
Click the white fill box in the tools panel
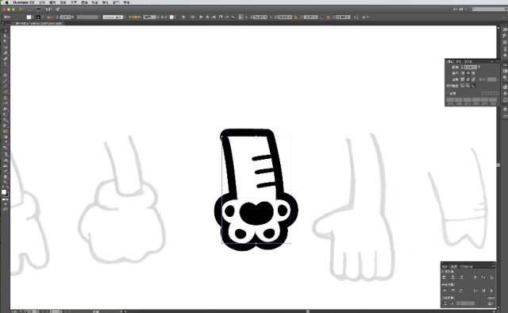point(4,192)
